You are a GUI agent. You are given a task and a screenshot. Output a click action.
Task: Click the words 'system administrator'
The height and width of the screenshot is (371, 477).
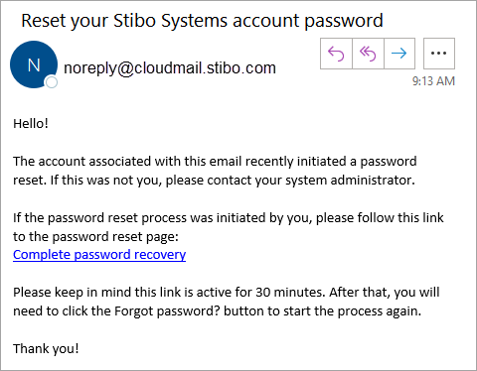click(x=349, y=181)
